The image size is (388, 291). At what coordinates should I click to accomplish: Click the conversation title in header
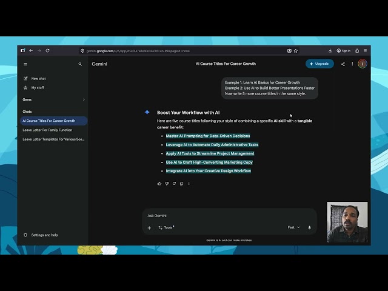pos(226,64)
